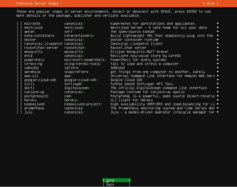
Task: Click digitalocean publisher verified checkmark
Action: (x=90, y=88)
